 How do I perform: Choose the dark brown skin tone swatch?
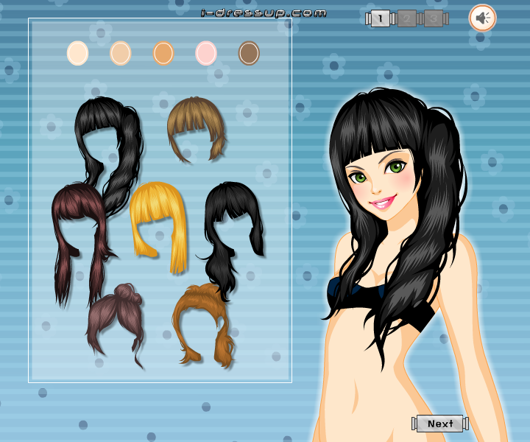click(249, 53)
